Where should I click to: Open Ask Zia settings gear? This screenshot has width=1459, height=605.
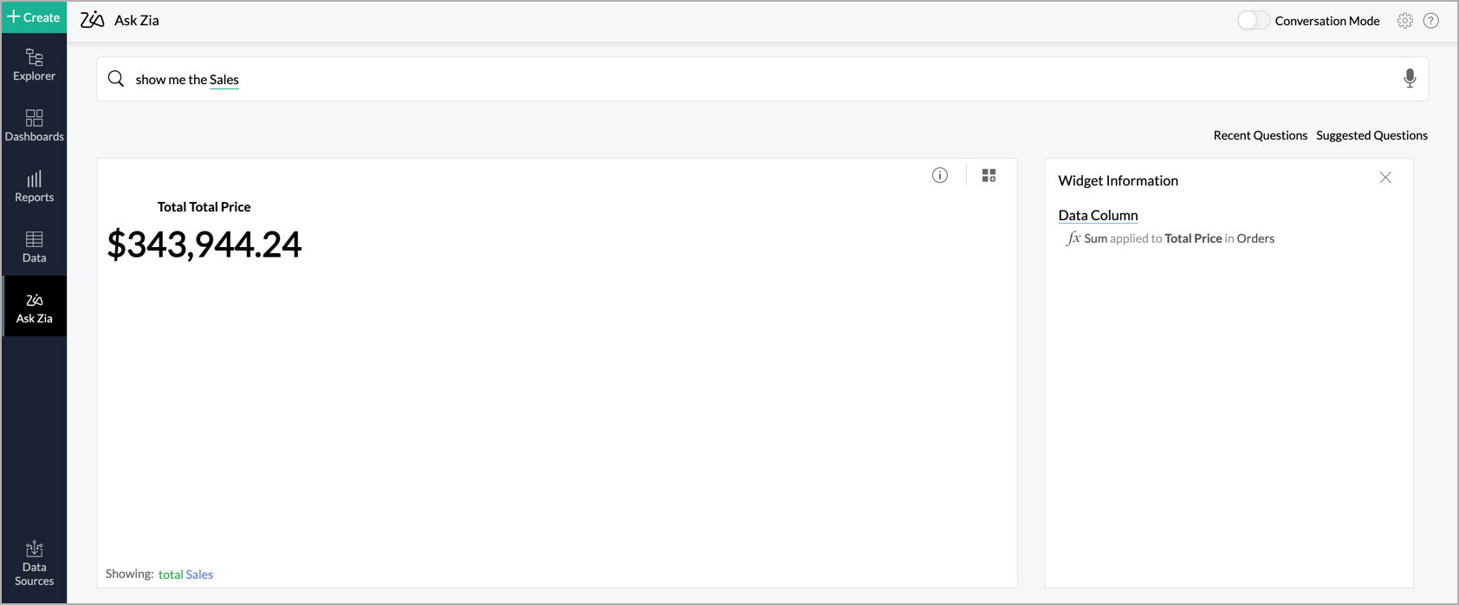tap(1404, 21)
